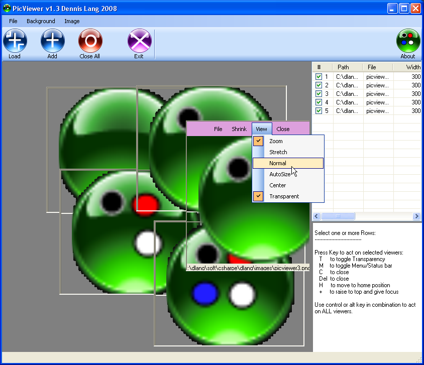Select Stretch from the View menu
The image size is (424, 365).
coord(288,152)
